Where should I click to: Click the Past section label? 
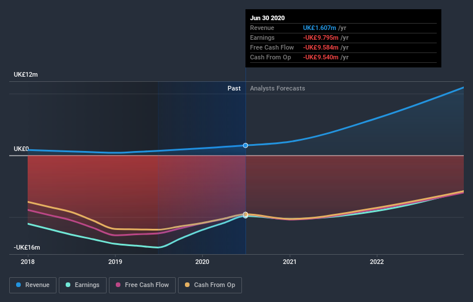coord(234,88)
